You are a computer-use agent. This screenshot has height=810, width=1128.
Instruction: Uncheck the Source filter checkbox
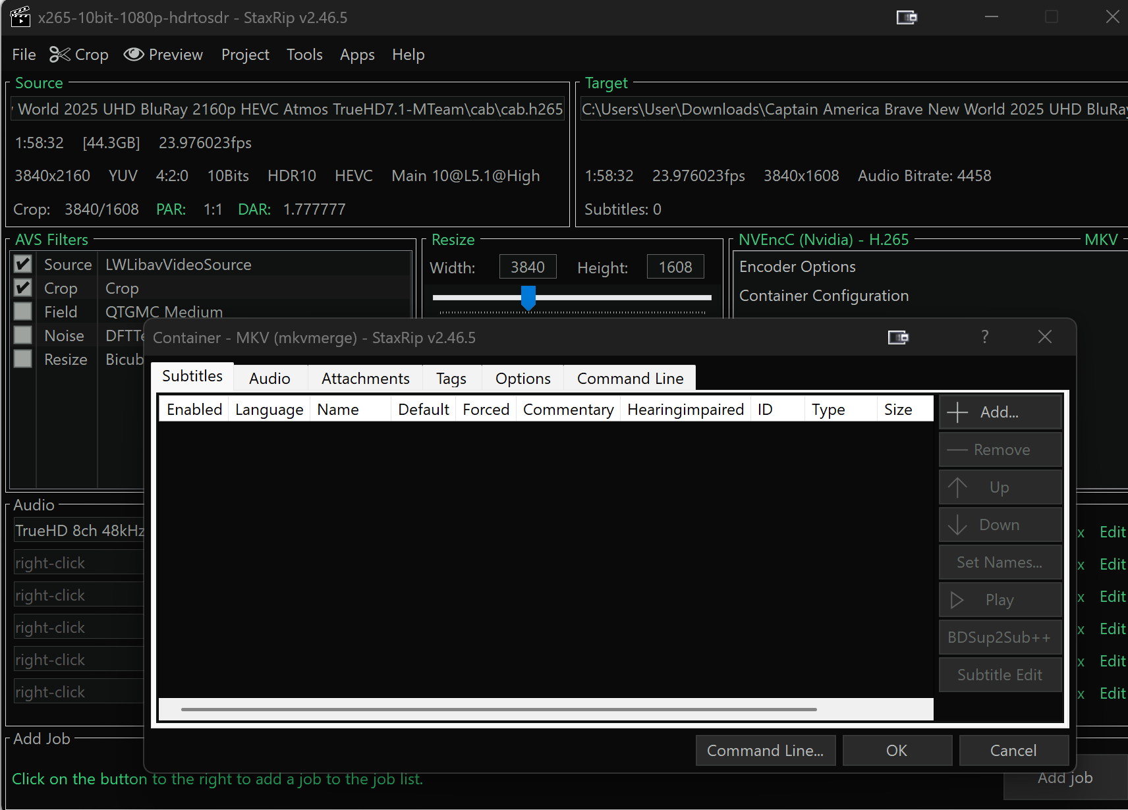pos(23,264)
